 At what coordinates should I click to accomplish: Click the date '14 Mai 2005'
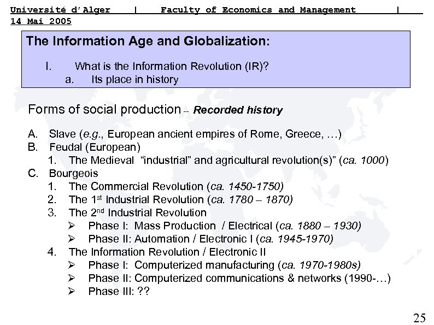pyautogui.click(x=41, y=21)
